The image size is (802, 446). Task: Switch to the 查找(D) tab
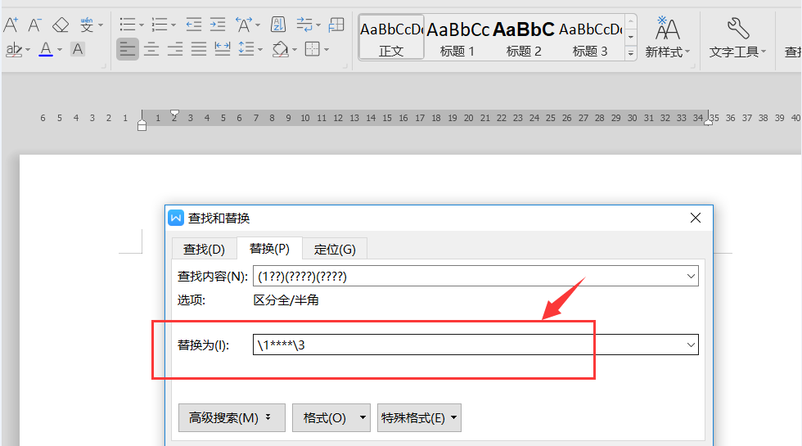click(x=204, y=249)
